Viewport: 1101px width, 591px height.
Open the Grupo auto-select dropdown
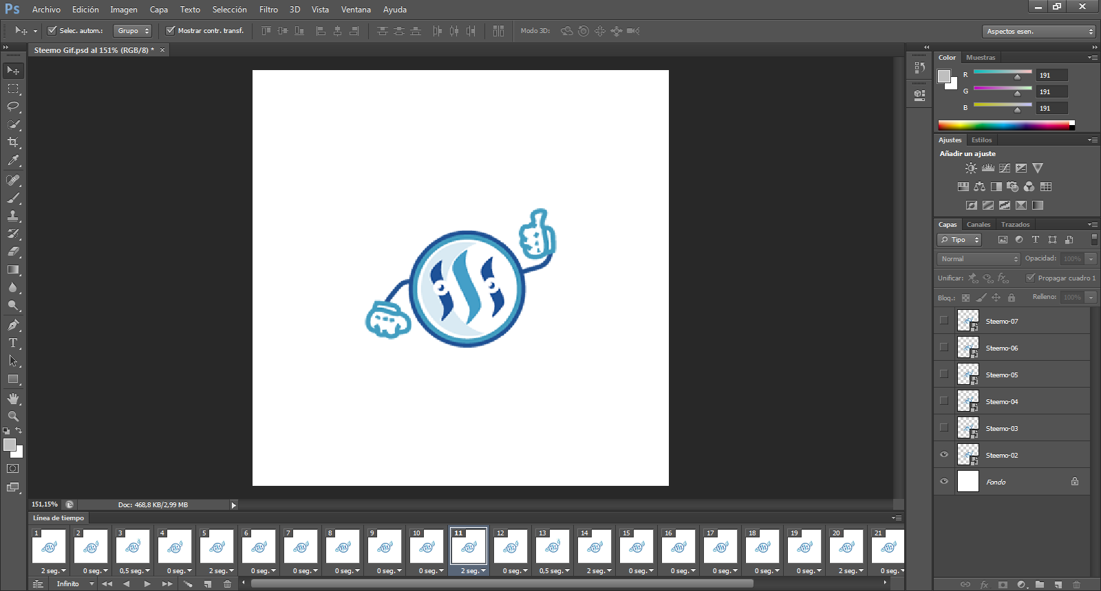pyautogui.click(x=133, y=31)
